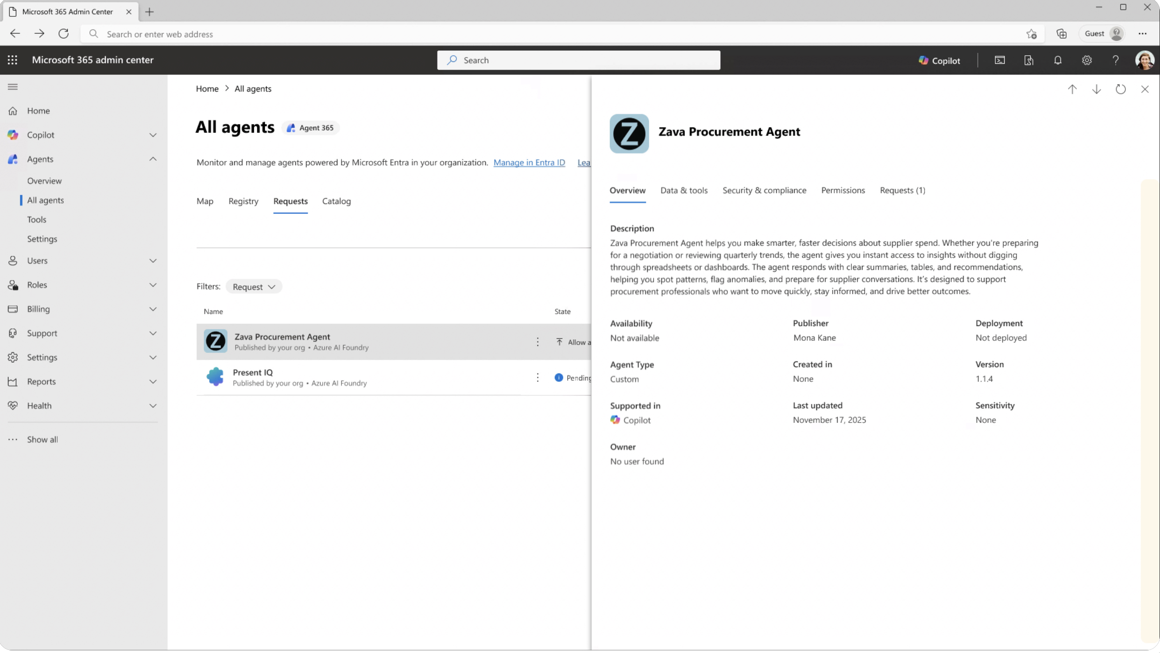The height and width of the screenshot is (653, 1160).
Task: Click the browser forward arrow
Action: tap(39, 34)
